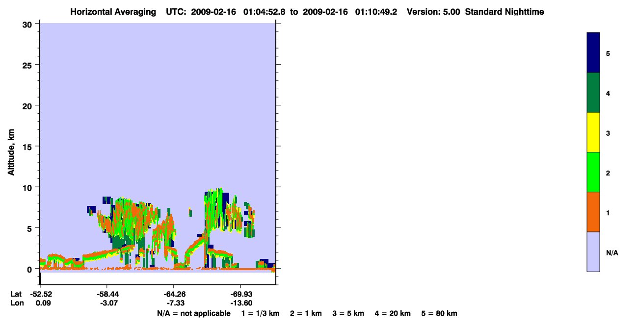Click the "Lat" row label
Screen dimensions: 638x327
tap(16, 294)
